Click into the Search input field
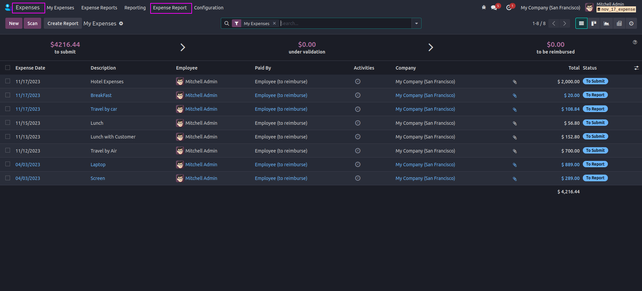The image size is (642, 291). tap(345, 23)
